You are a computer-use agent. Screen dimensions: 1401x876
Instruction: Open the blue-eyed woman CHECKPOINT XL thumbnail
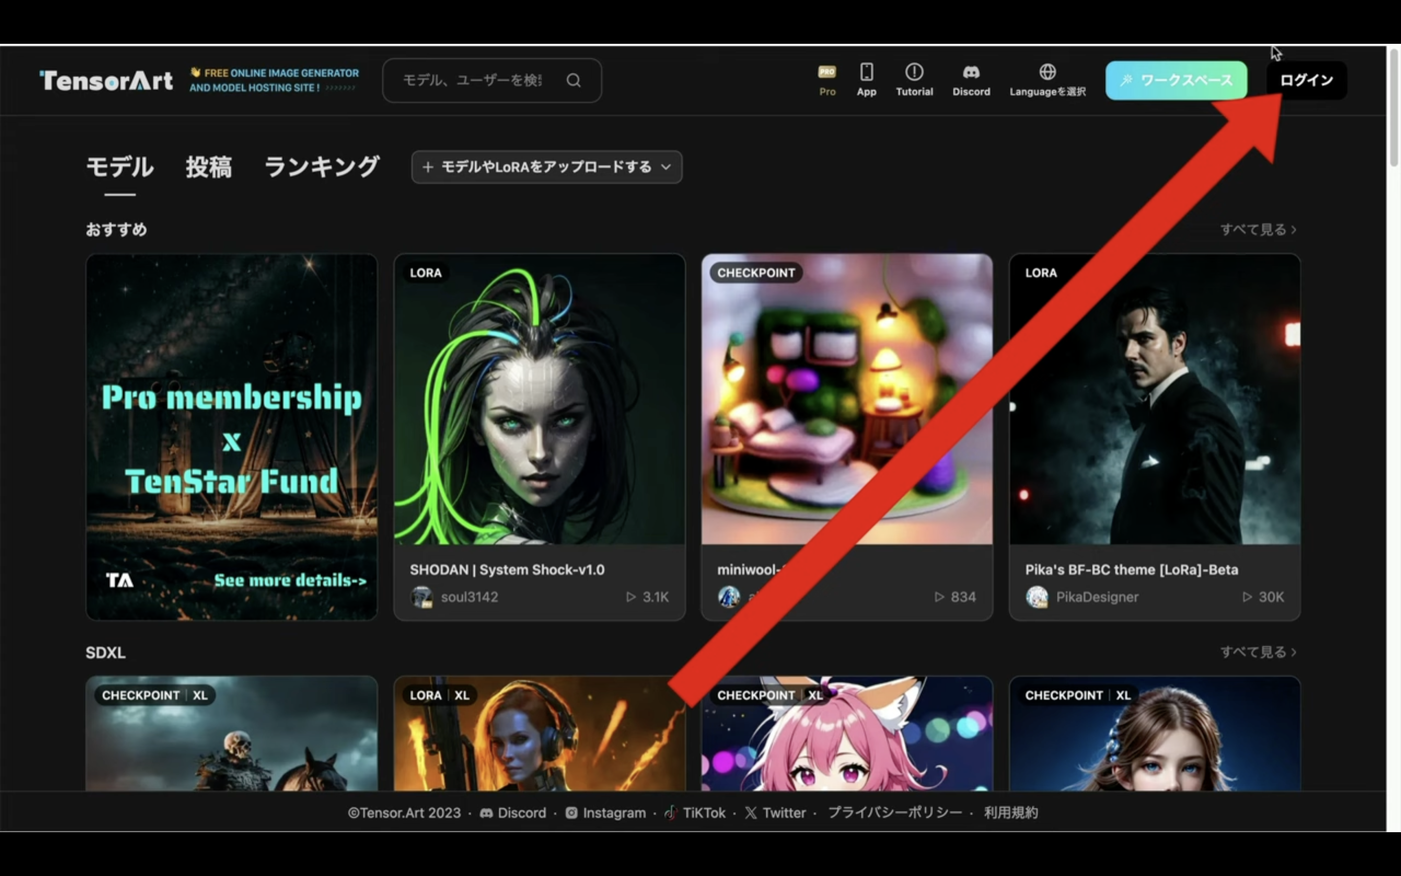click(x=1154, y=733)
